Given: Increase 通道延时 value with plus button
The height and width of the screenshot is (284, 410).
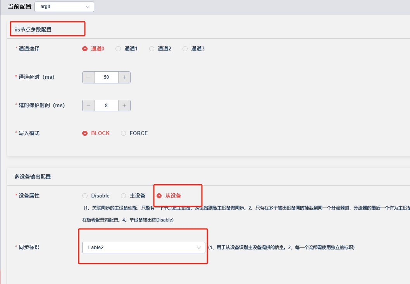Looking at the screenshot, I should coord(124,77).
